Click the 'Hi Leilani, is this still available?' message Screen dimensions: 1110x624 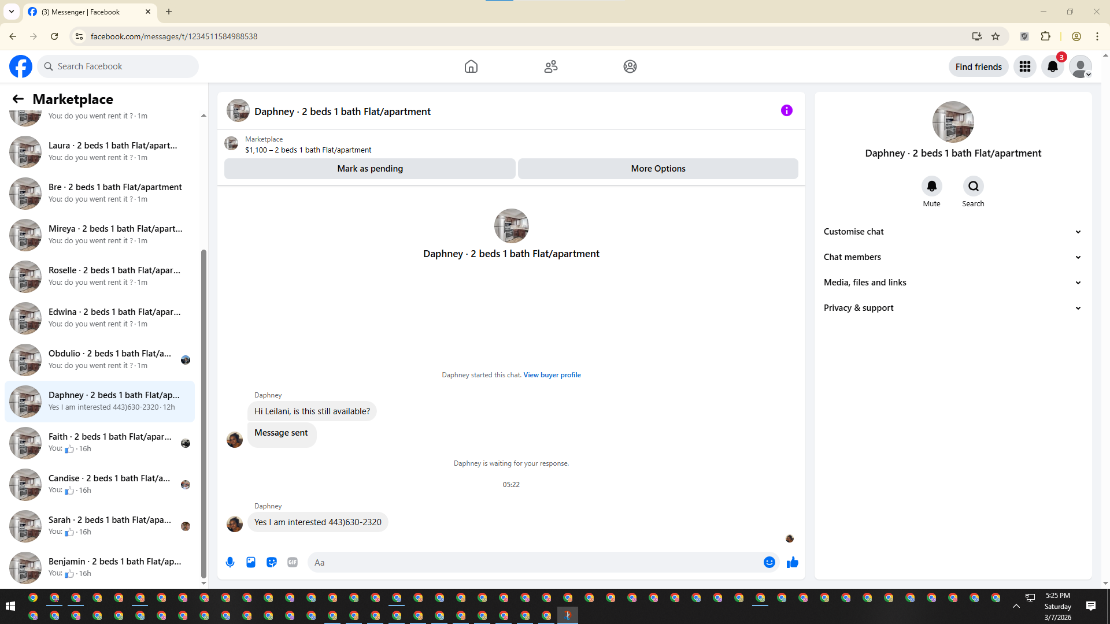[x=312, y=411]
